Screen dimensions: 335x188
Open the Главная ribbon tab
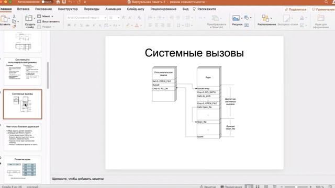(x=5, y=9)
